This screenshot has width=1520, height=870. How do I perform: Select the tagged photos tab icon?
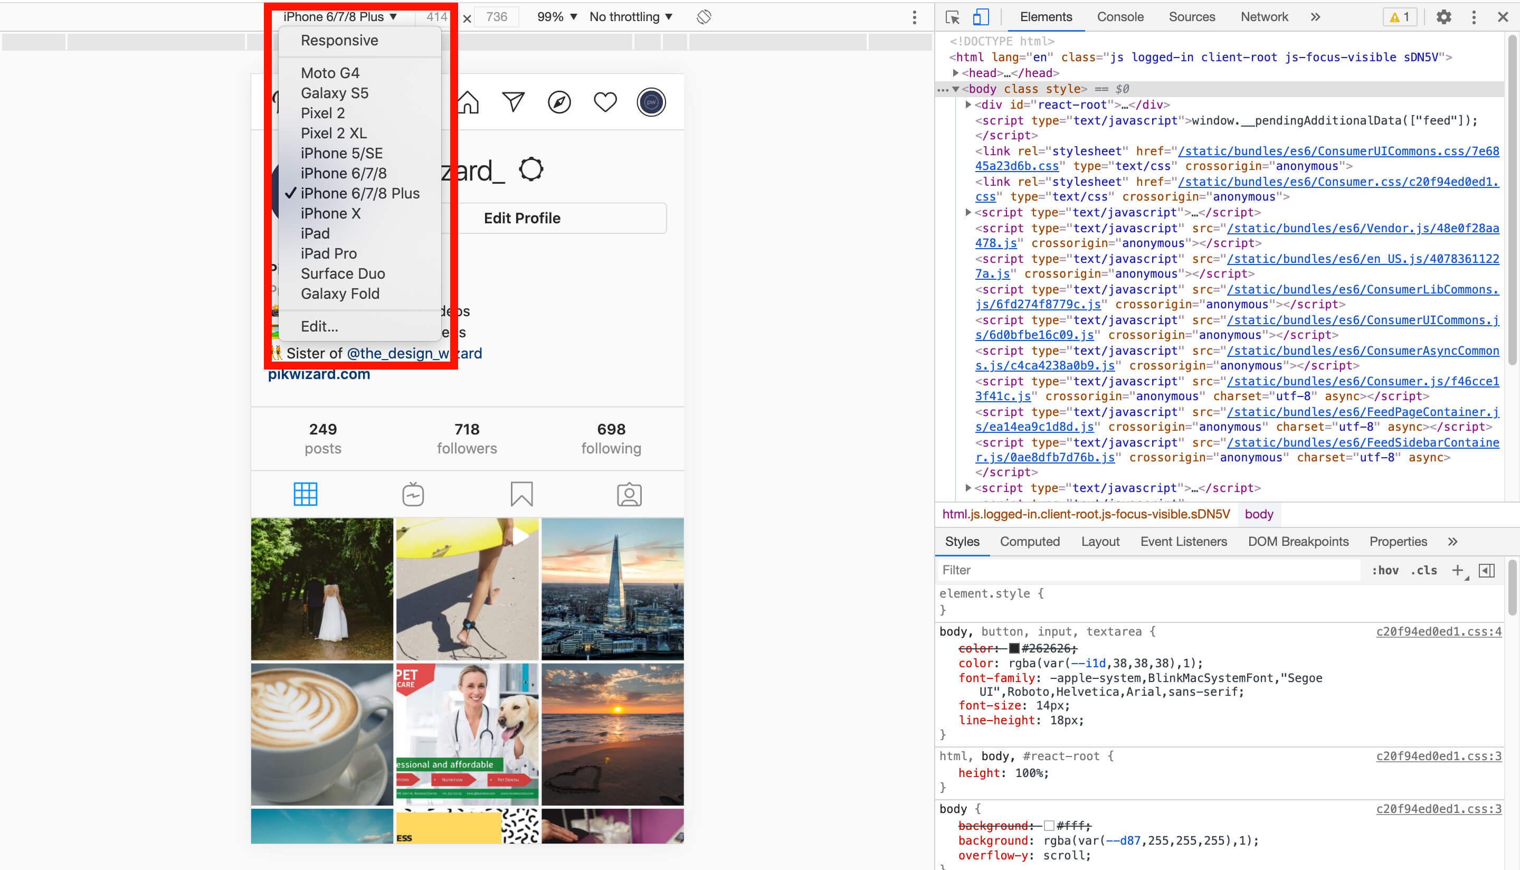pos(629,494)
